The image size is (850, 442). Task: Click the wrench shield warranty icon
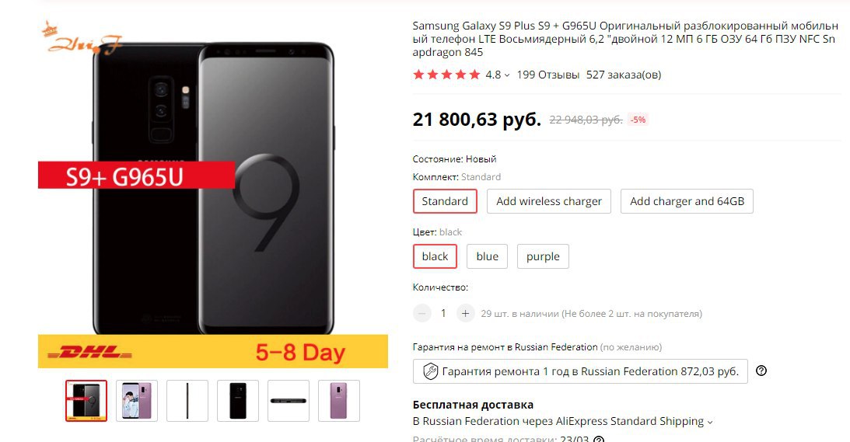coord(430,371)
